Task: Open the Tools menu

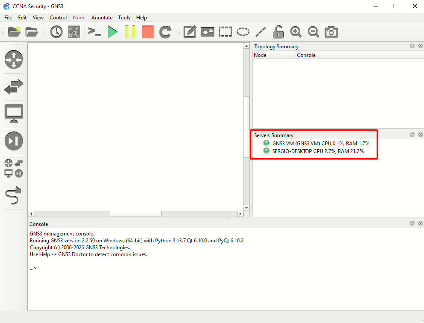Action: pos(124,18)
